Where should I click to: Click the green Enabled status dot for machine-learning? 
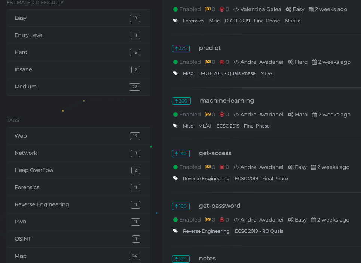click(175, 115)
